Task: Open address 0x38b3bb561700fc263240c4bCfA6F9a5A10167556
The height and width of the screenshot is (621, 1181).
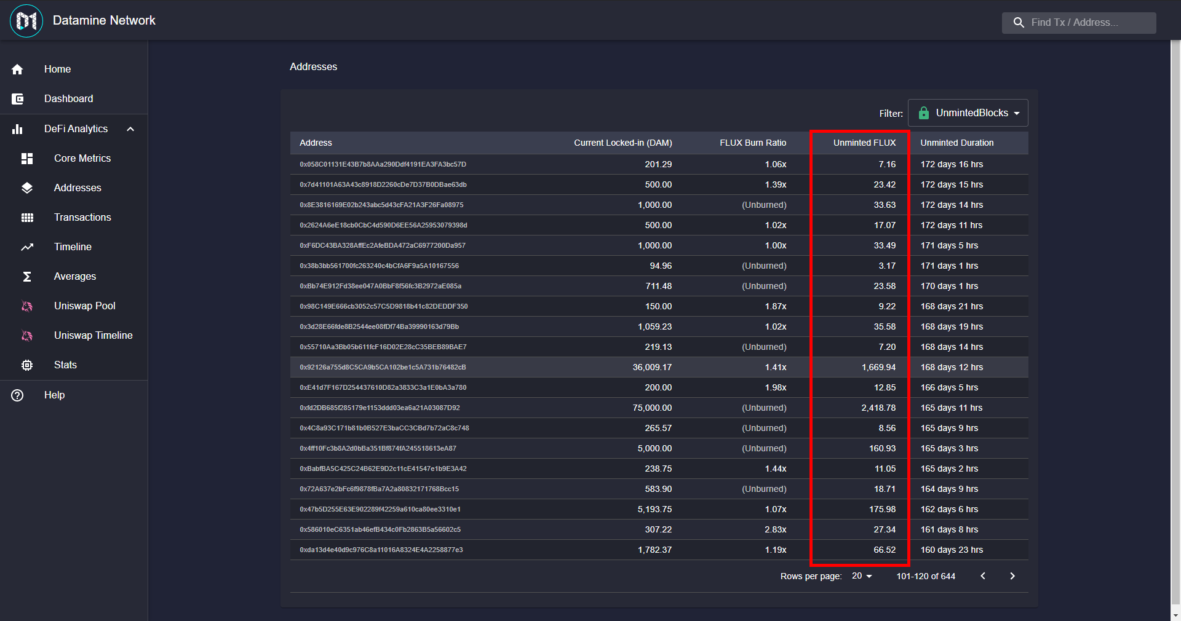Action: (x=379, y=266)
